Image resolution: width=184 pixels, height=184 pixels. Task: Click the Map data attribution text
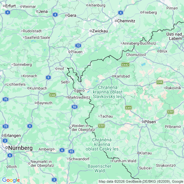point(141,181)
